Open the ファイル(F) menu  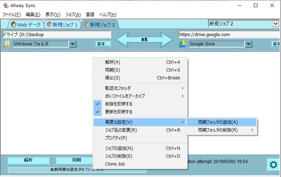(x=12, y=14)
